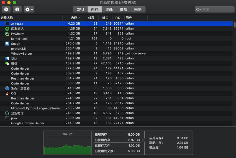Click the 576.0 MB Snagit memory value
The height and width of the screenshot is (158, 236).
tap(73, 44)
